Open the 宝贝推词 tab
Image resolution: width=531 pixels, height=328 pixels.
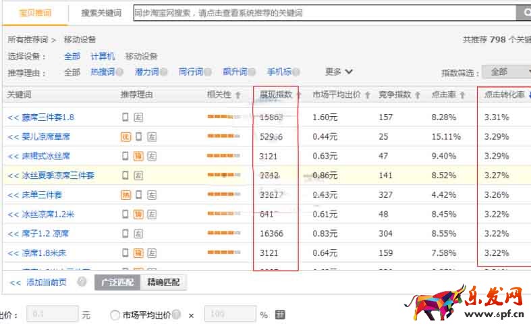[34, 13]
